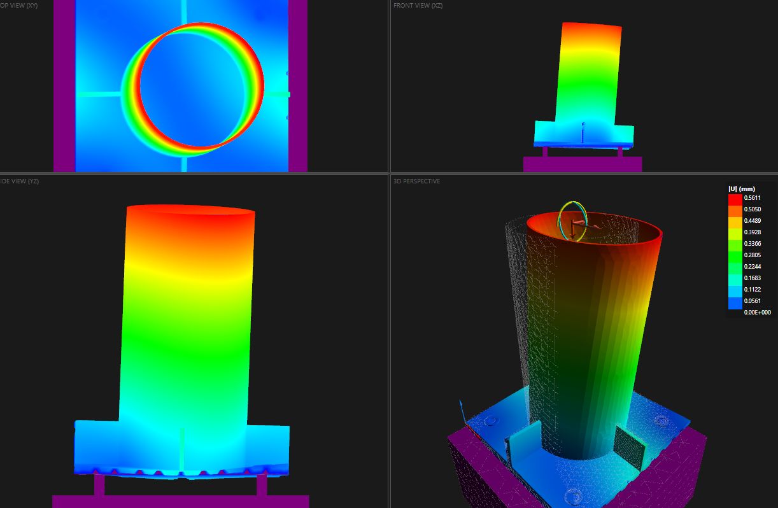
Task: Select the orange 0.5050 legend swatch
Action: point(735,211)
